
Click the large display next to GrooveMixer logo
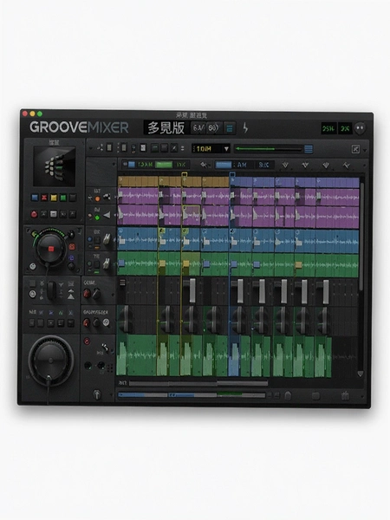pyautogui.click(x=166, y=128)
